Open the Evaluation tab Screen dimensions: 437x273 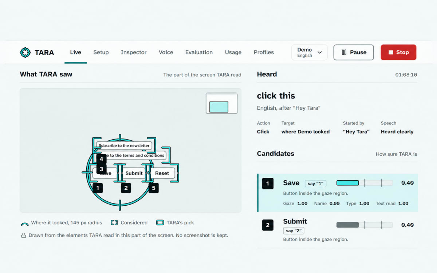click(199, 52)
